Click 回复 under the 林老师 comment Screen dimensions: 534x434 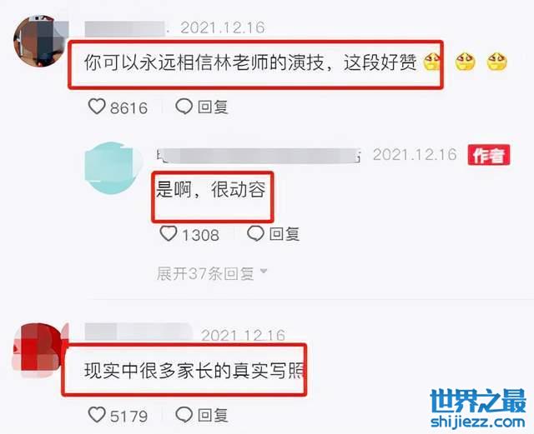213,107
